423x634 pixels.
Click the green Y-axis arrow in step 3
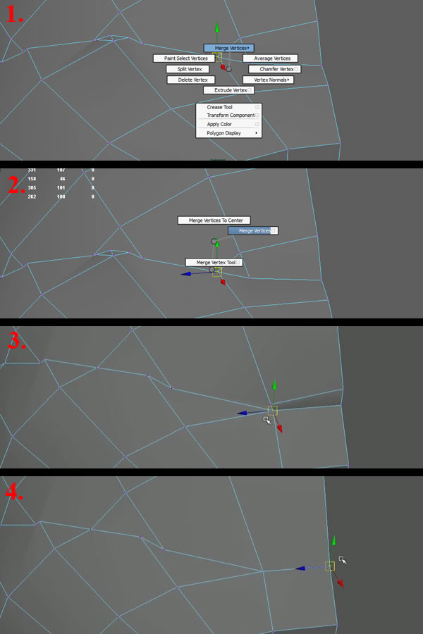pyautogui.click(x=274, y=385)
